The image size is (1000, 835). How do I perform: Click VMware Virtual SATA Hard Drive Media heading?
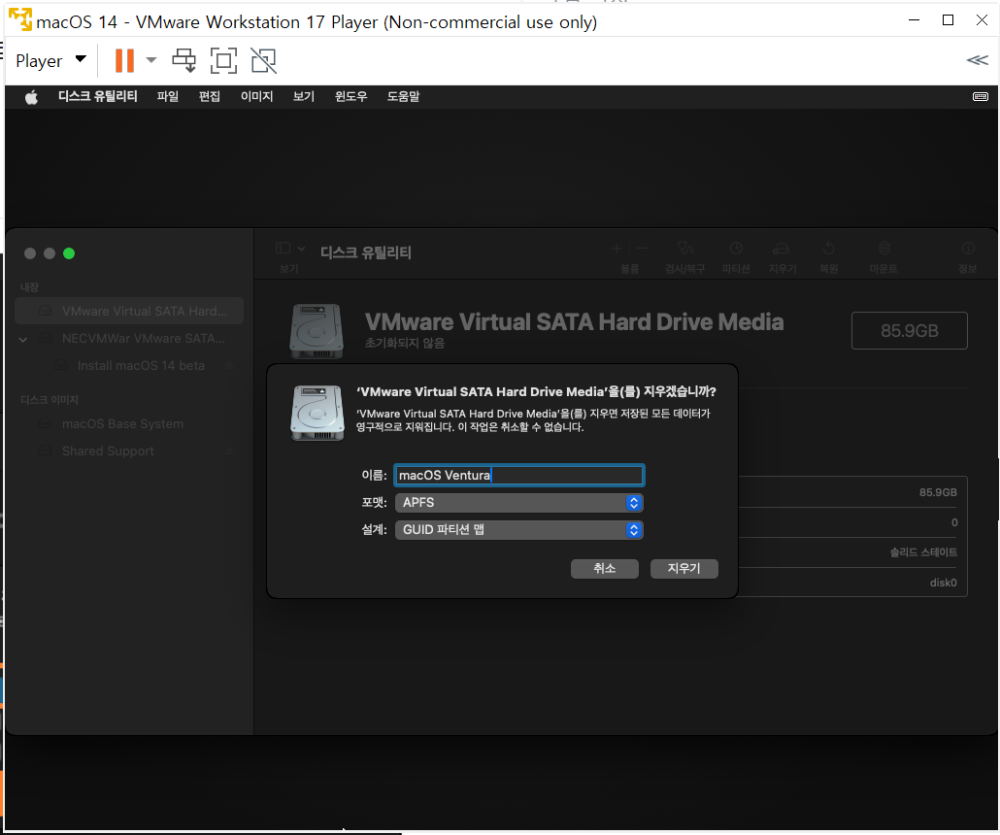574,322
